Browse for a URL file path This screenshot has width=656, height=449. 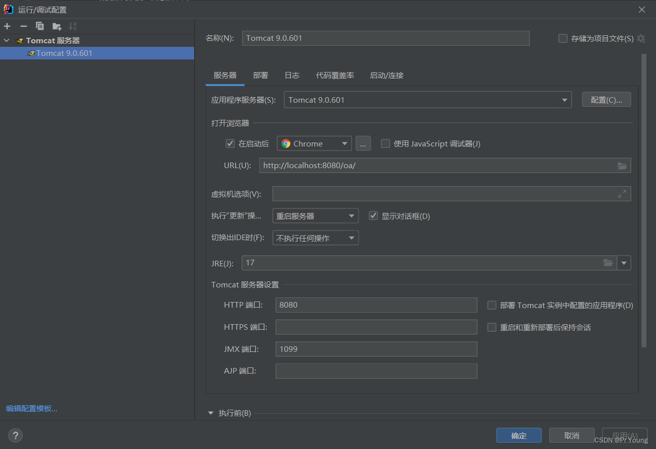[622, 165]
